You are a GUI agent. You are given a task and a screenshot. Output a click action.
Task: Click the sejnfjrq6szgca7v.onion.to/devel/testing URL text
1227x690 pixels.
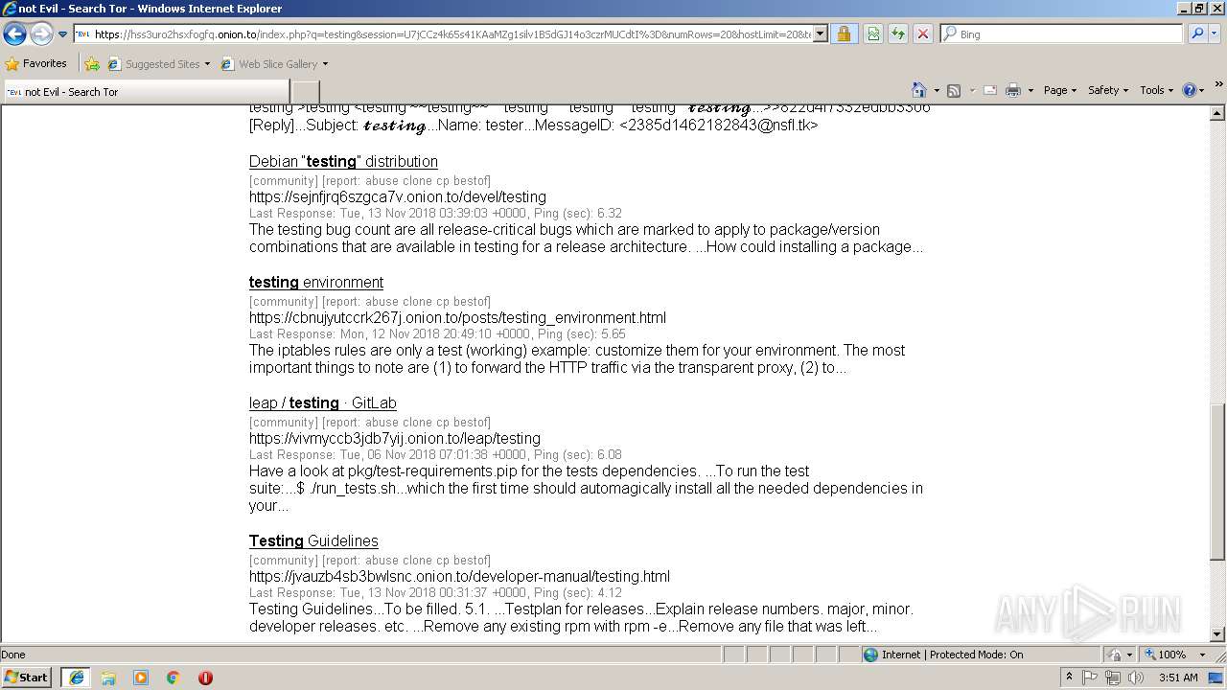pyautogui.click(x=398, y=196)
